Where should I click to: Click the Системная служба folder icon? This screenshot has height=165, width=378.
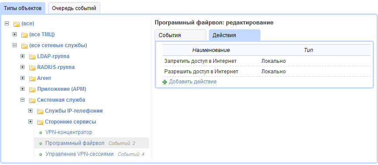(32, 100)
